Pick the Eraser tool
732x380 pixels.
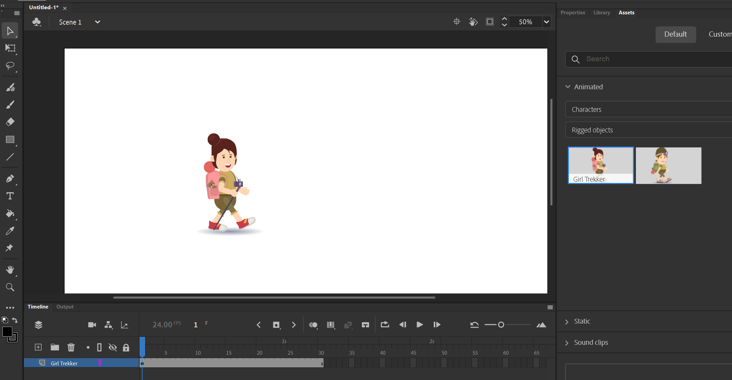pyautogui.click(x=10, y=122)
